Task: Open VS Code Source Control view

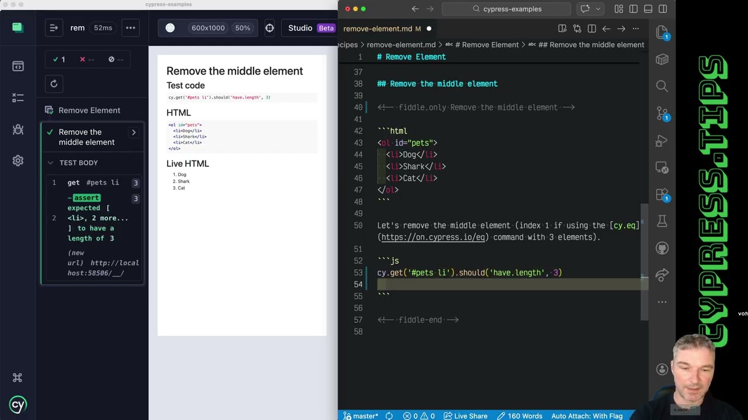Action: (662, 113)
